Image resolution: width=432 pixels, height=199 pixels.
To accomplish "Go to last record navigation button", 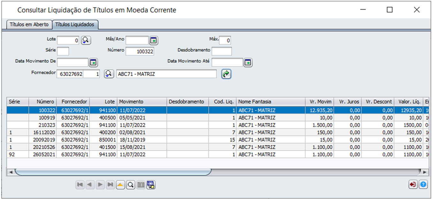I will (110, 185).
